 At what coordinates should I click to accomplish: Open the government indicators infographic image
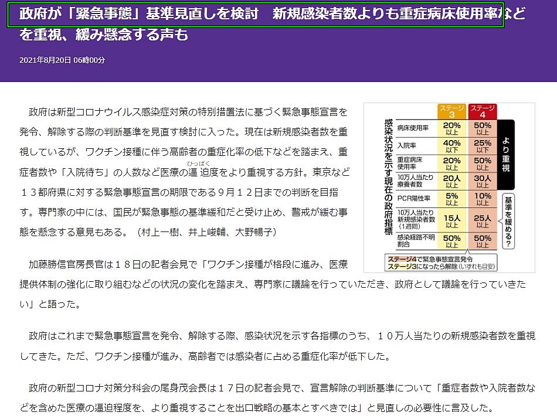(x=449, y=188)
